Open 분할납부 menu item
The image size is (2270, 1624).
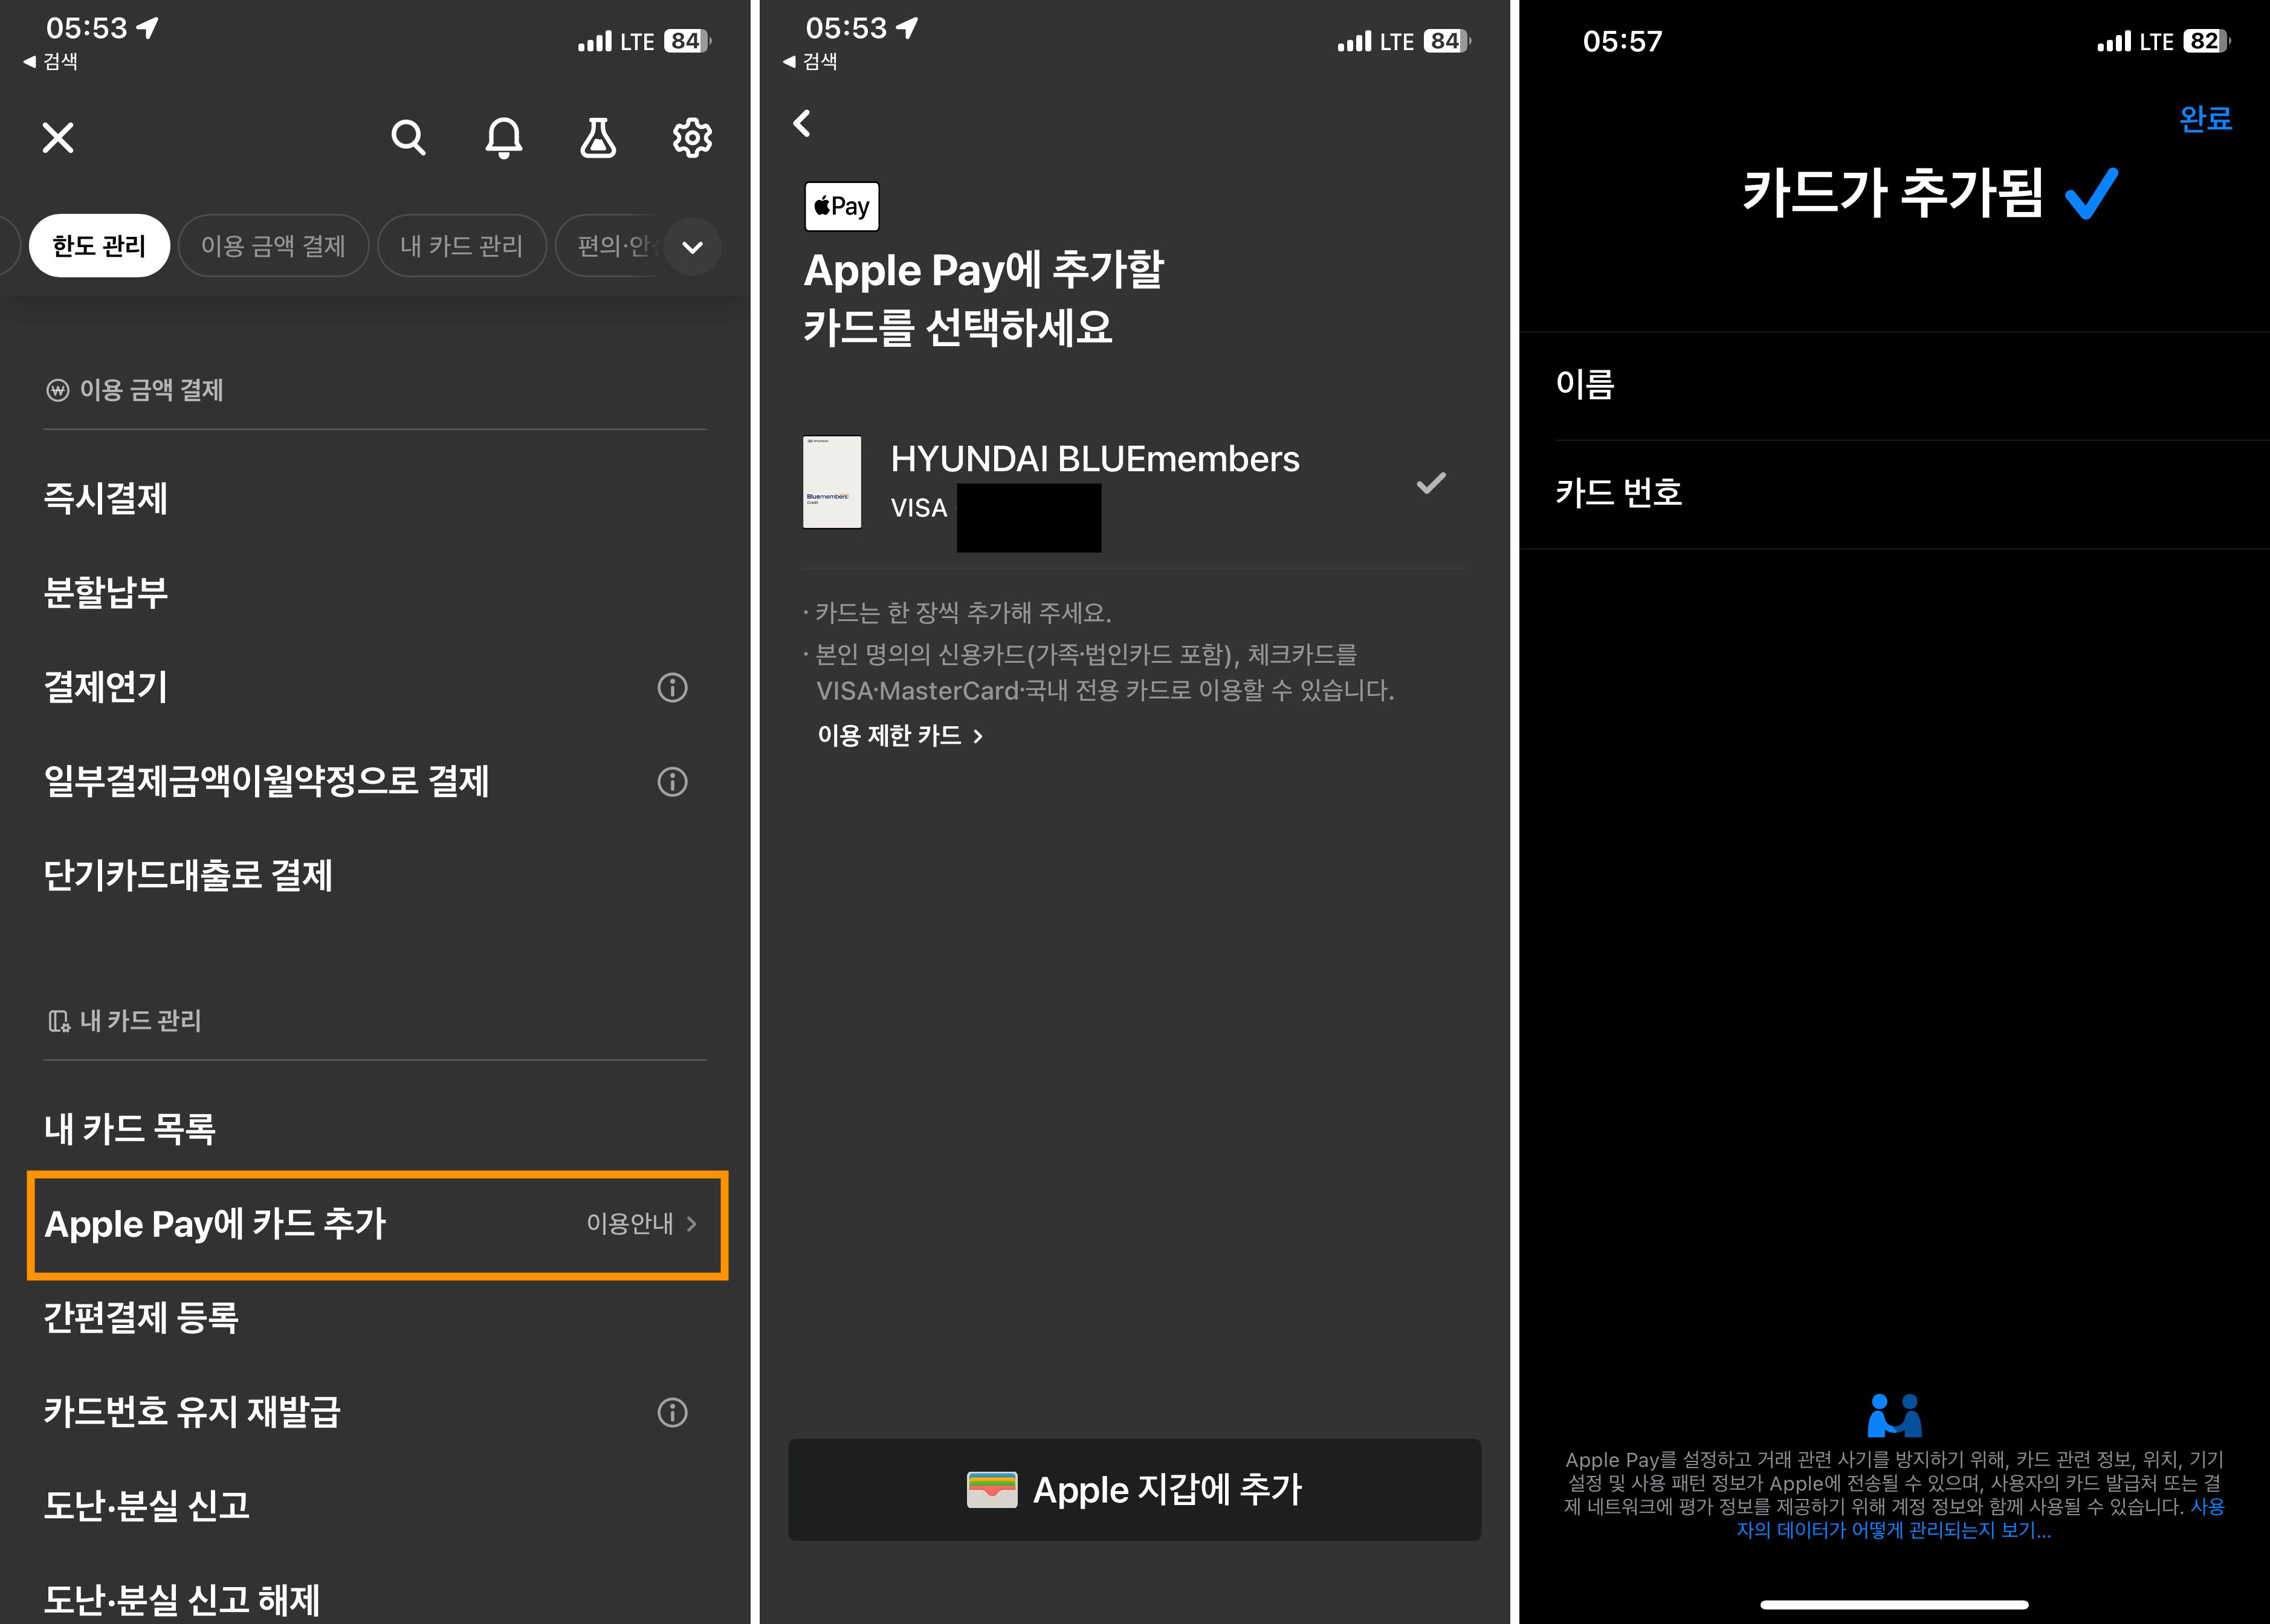pos(106,592)
